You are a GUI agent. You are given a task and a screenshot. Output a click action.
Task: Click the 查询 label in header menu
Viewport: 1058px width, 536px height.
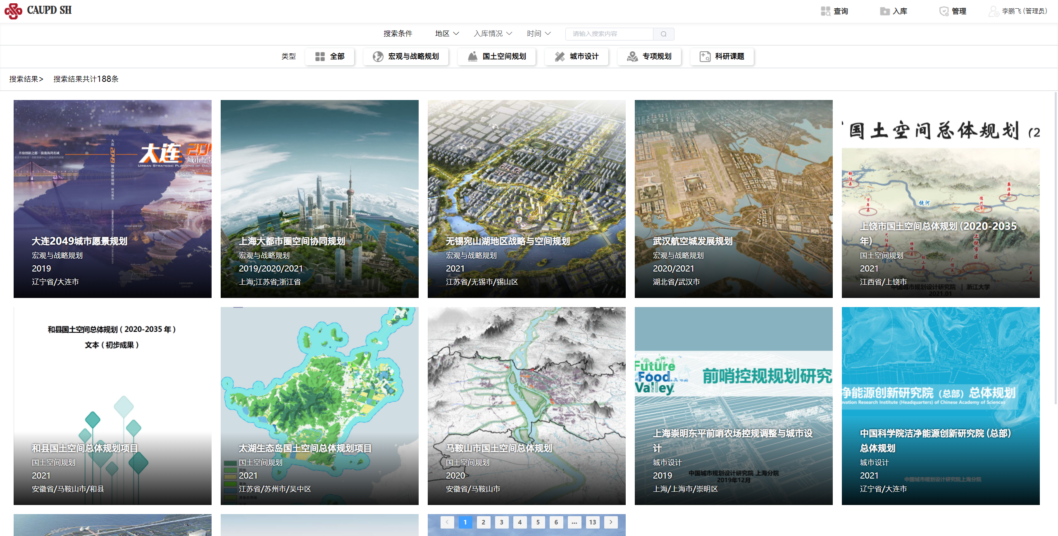point(841,11)
